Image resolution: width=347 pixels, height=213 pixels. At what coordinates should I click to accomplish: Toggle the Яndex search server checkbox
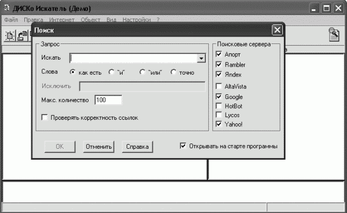219,74
